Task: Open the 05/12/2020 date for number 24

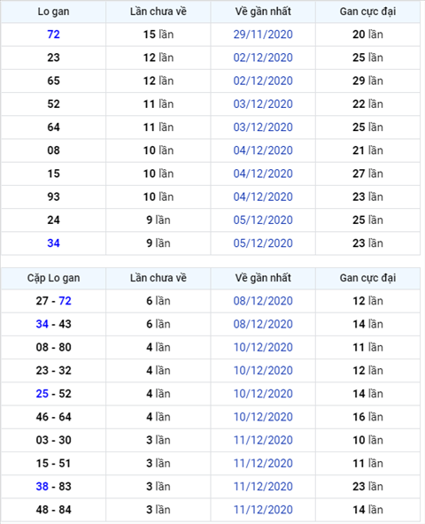Action: tap(263, 220)
